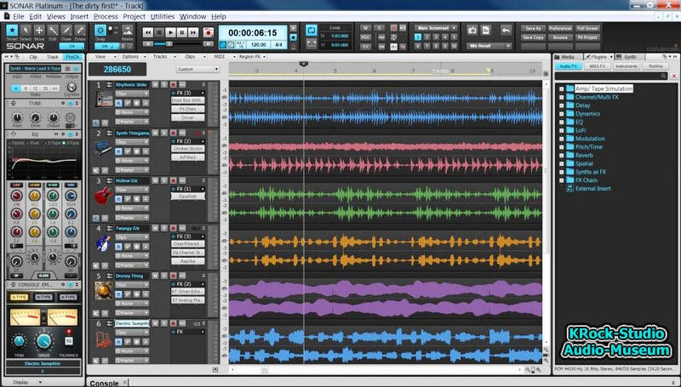Open the Main Screenset dropdown
The image size is (681, 387).
pos(436,28)
